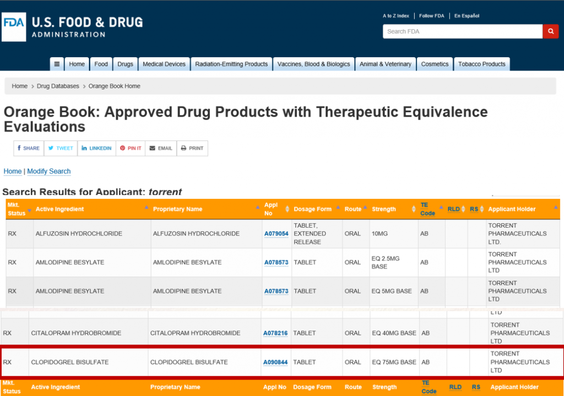Print this page
The height and width of the screenshot is (396, 564).
click(x=192, y=148)
